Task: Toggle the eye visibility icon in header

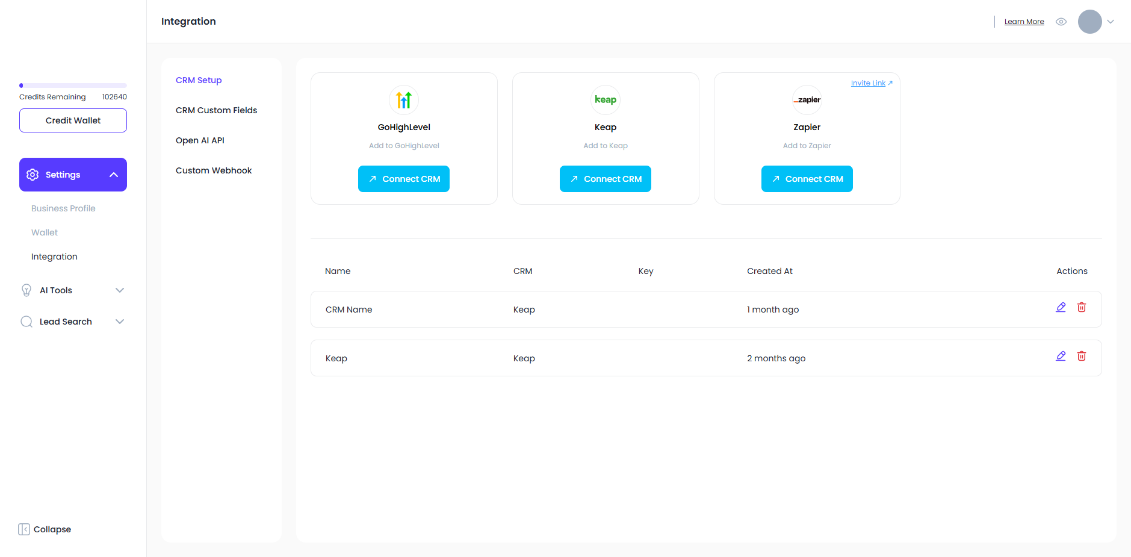Action: point(1061,22)
